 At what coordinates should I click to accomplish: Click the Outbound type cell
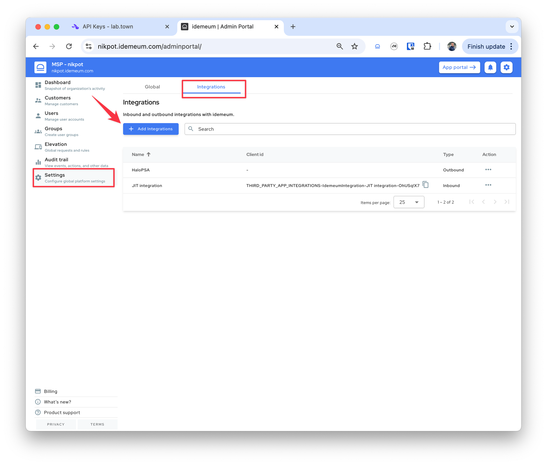[x=453, y=170]
